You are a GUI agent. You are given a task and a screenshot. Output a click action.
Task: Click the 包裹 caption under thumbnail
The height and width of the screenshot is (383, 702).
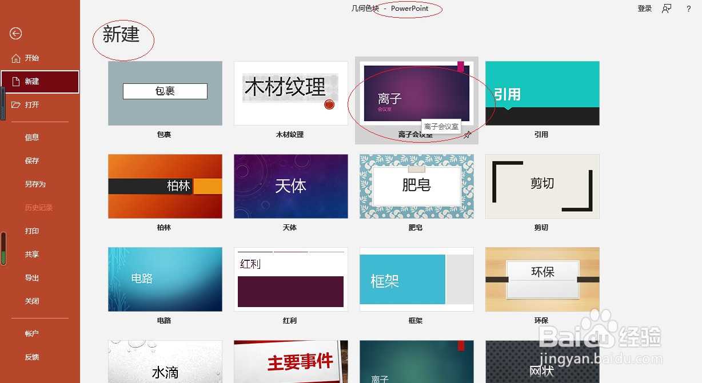(x=164, y=135)
